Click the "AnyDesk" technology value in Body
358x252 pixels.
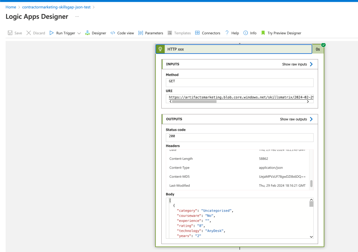tap(215, 231)
